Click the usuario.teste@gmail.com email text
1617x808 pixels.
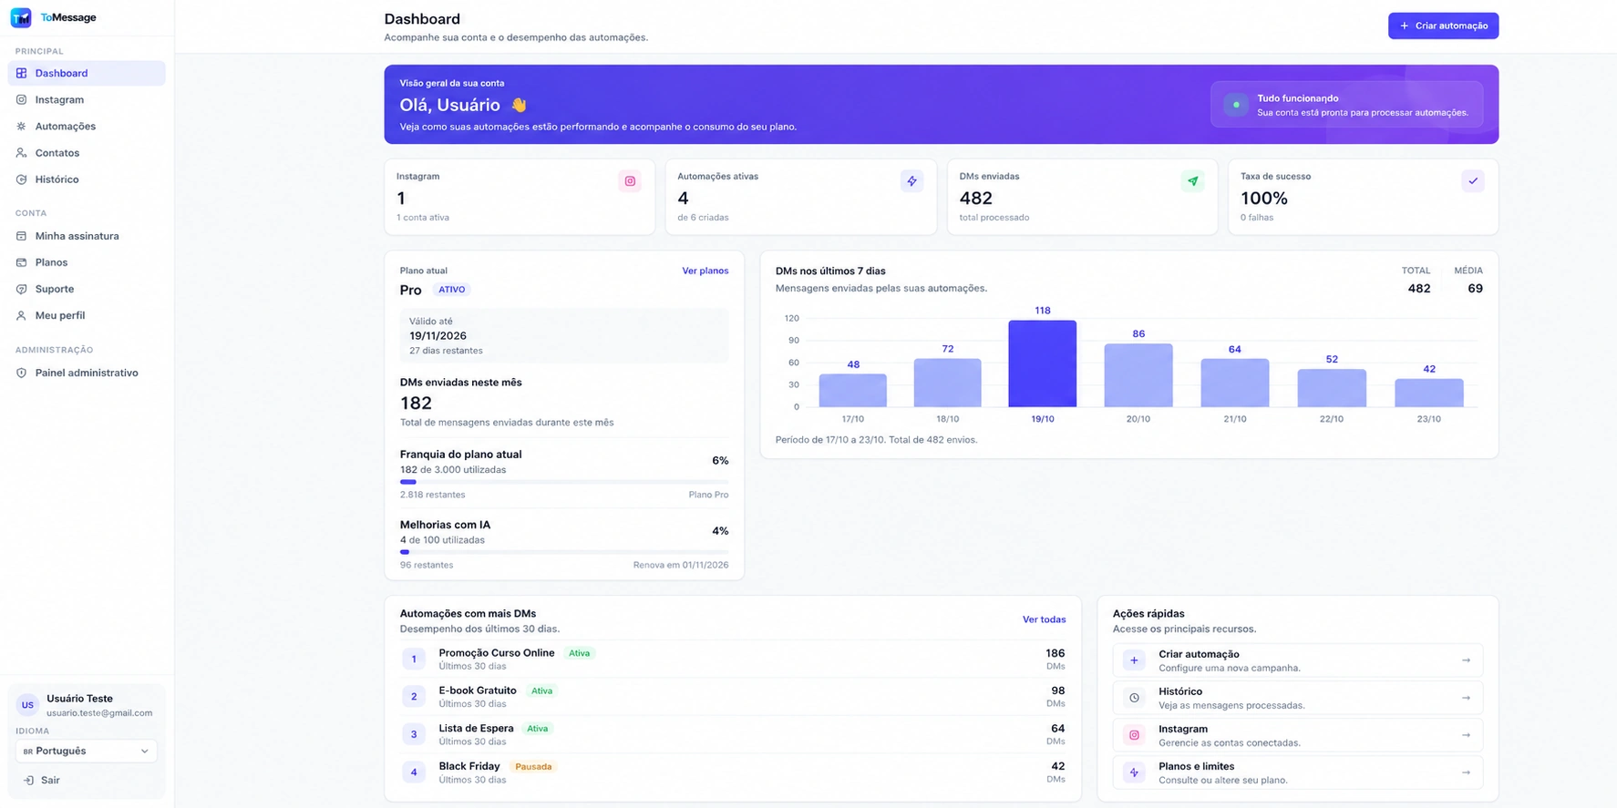pyautogui.click(x=99, y=713)
